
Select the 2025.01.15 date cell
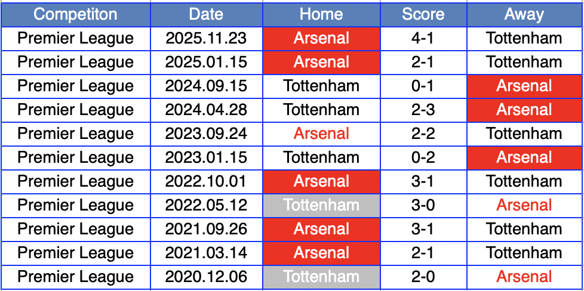206,62
